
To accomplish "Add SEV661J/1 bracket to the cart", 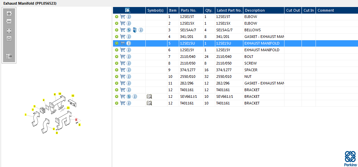I will click(123, 96).
